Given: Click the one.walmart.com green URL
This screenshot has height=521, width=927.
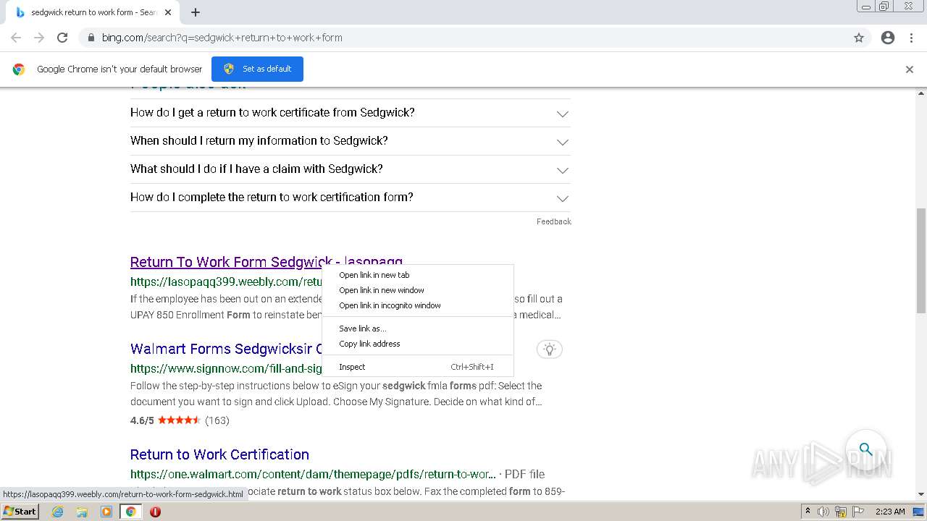Looking at the screenshot, I should 313,475.
